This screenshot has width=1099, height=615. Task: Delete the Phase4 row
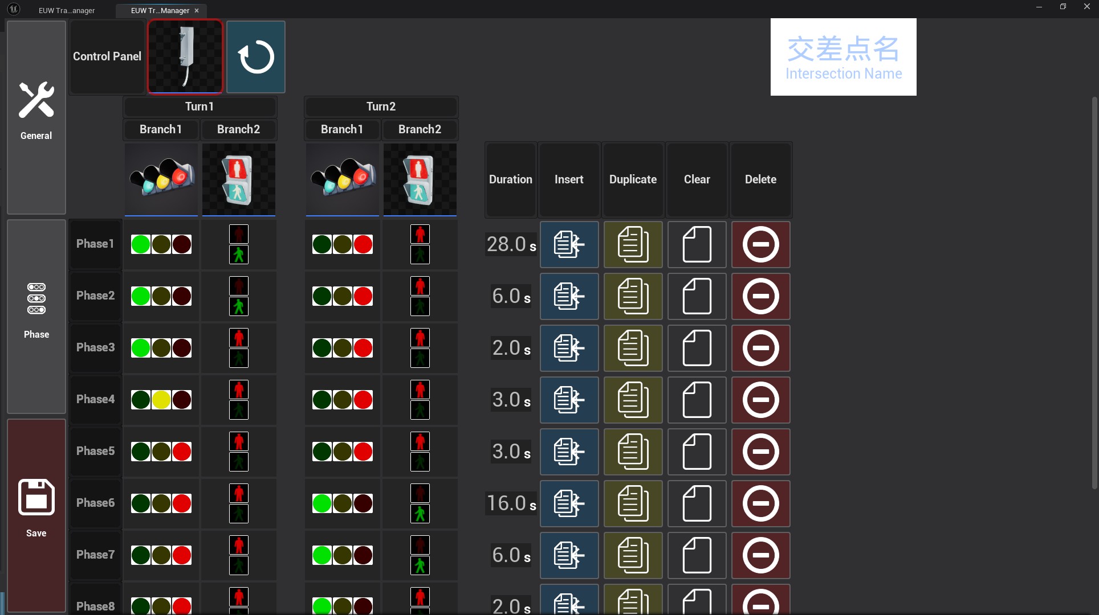coord(760,400)
